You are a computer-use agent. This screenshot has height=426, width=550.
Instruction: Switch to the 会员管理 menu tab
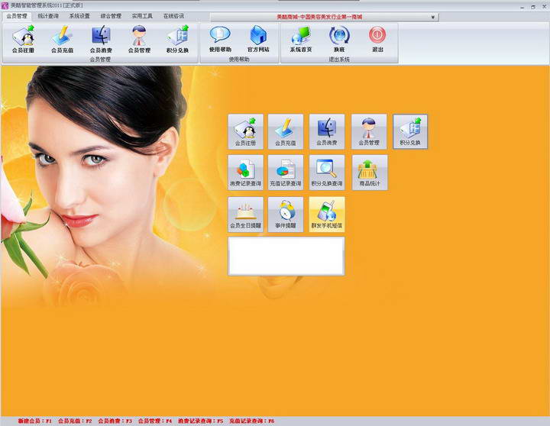click(17, 16)
